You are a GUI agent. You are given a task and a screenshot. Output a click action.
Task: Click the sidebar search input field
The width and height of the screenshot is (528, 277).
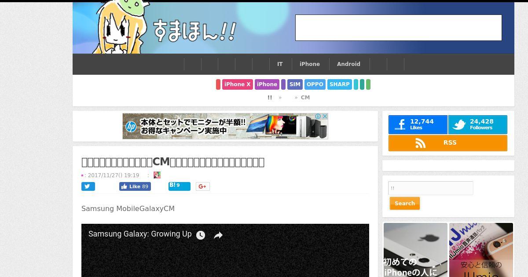[x=431, y=188]
